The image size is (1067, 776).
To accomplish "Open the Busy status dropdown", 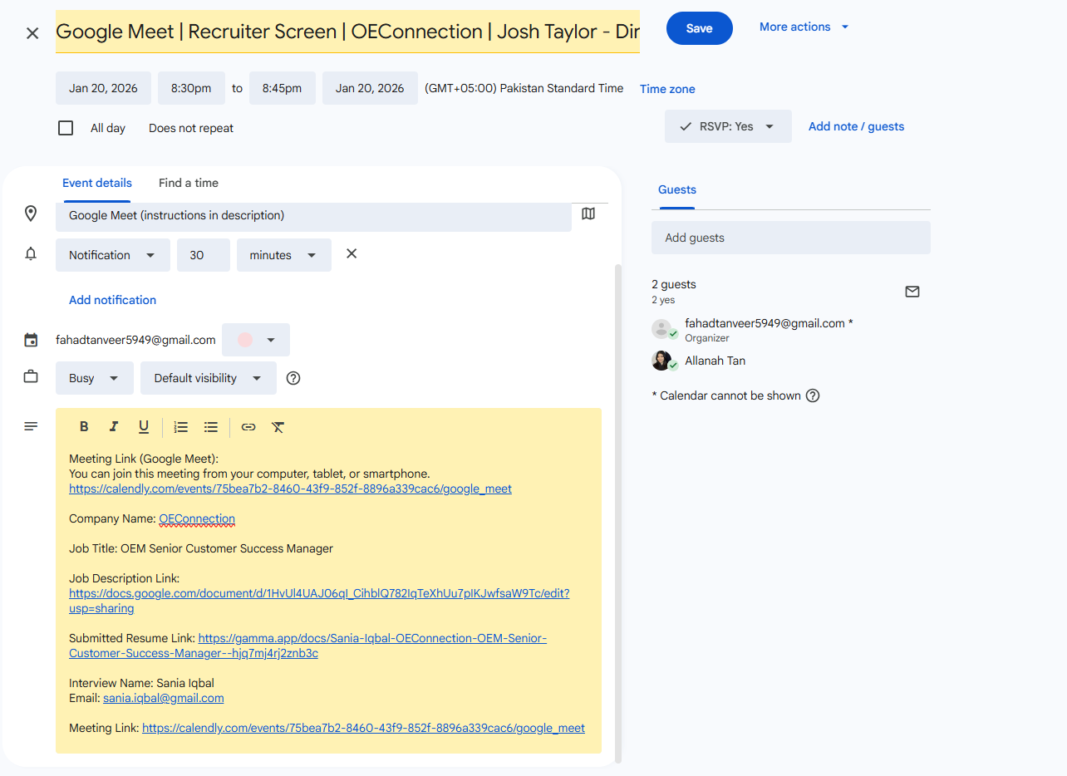I will pos(94,378).
